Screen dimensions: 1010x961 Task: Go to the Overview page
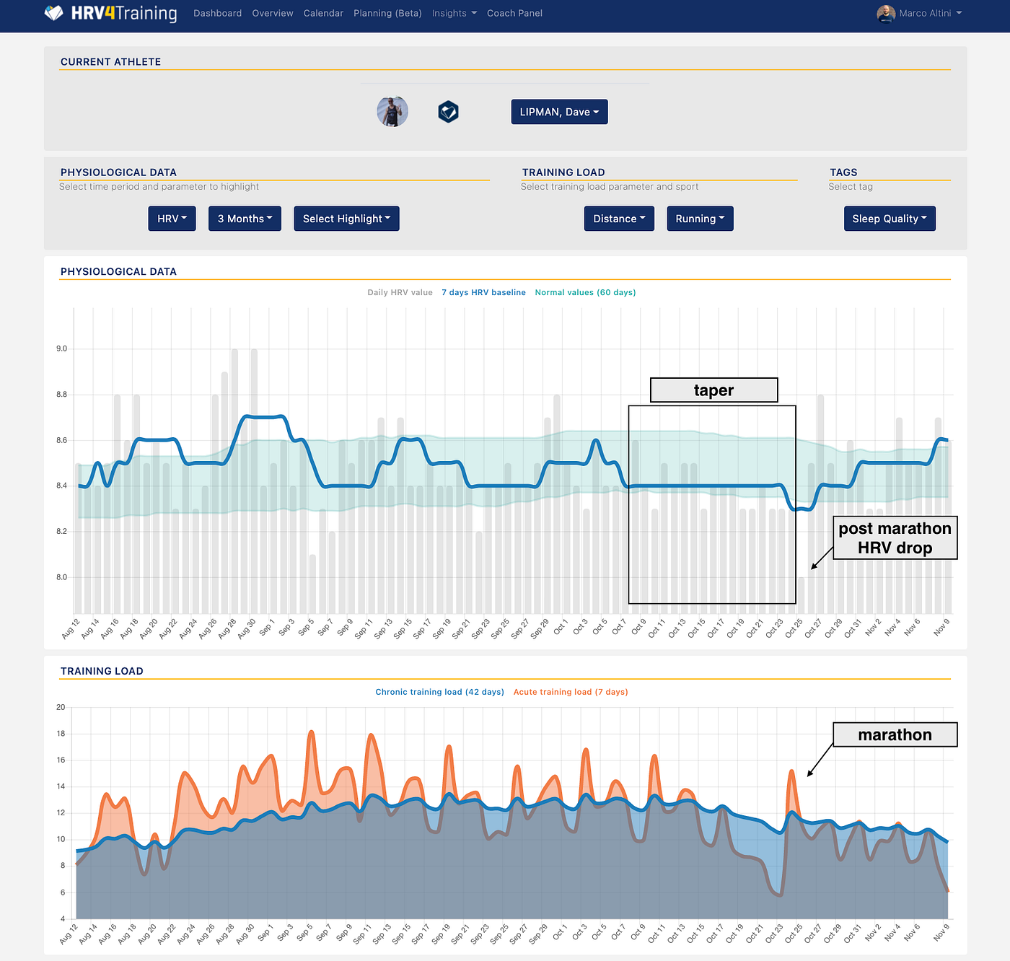(x=273, y=13)
